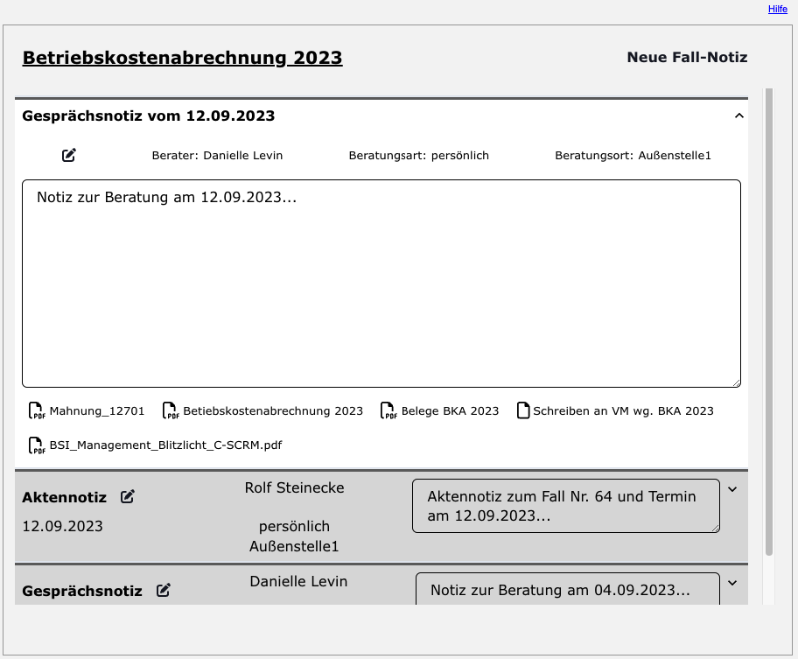
Task: Edit the Gesprächsnotiz from 12.09.2023
Action: (69, 155)
